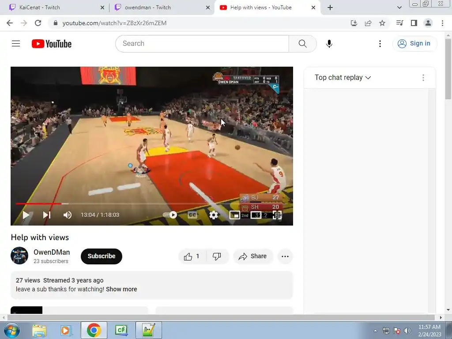
Task: Play the video
Action: 26,215
